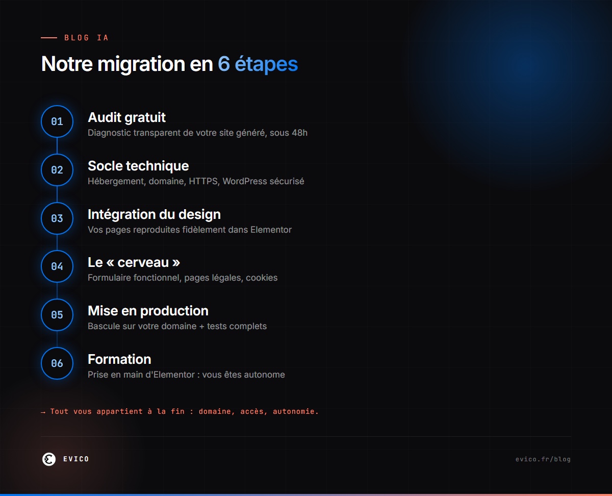Click the step 02 circle badge

[57, 170]
